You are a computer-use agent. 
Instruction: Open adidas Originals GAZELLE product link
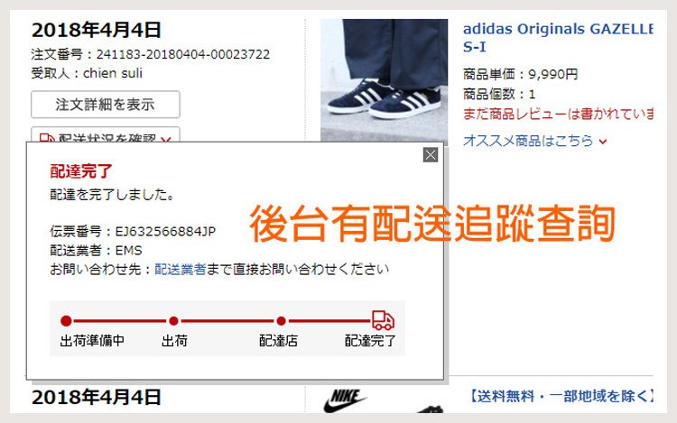[558, 38]
